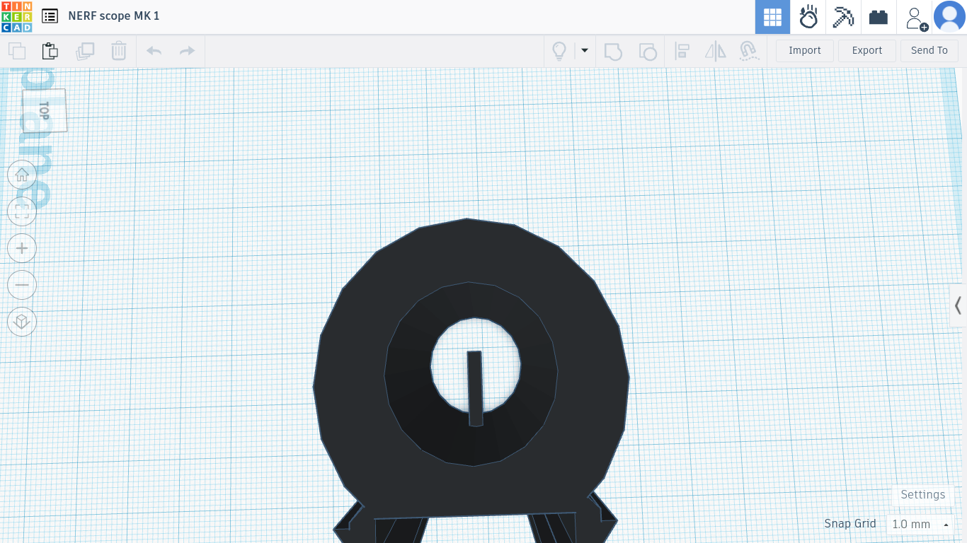Open the user profile avatar
The height and width of the screenshot is (543, 967).
pos(950,17)
